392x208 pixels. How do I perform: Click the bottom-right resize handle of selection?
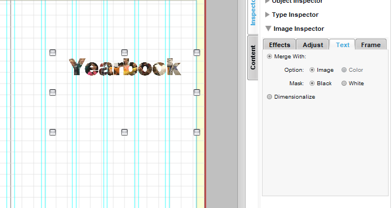click(x=197, y=132)
